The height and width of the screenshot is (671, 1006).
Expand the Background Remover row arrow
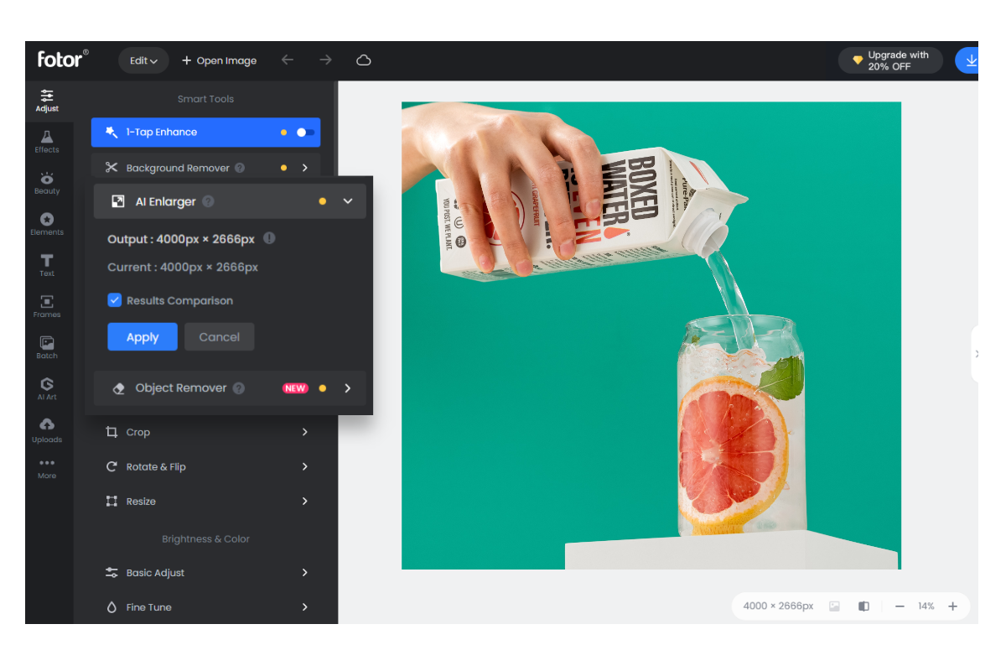coord(305,168)
